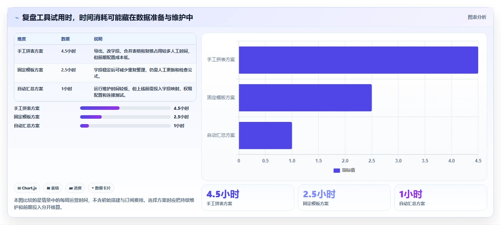
Task: Click the 固定模板方案 chart bar
Action: [305, 98]
